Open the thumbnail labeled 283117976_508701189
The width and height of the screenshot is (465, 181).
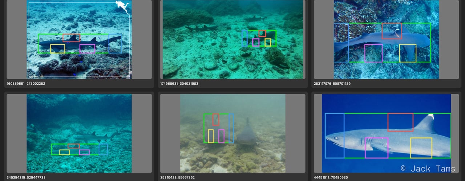click(387, 39)
